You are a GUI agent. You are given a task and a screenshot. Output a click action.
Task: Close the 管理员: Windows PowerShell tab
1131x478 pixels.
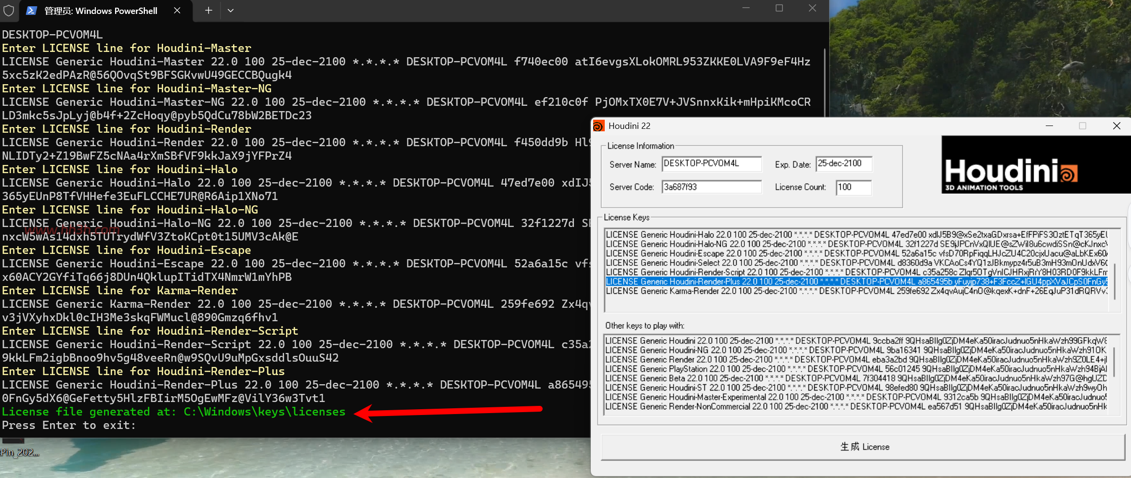point(177,11)
